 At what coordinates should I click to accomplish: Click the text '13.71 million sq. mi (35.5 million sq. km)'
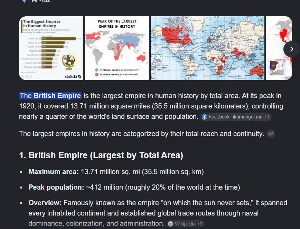pos(142,172)
